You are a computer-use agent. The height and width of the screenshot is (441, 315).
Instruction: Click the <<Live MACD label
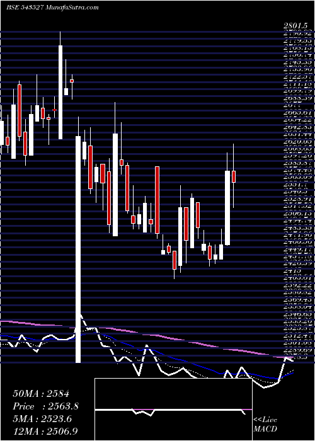point(265,425)
